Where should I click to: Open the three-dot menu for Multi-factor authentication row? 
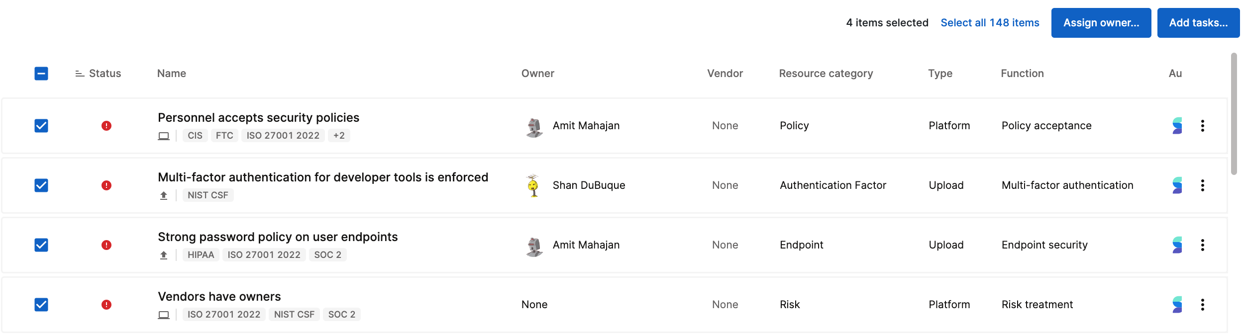click(x=1202, y=185)
